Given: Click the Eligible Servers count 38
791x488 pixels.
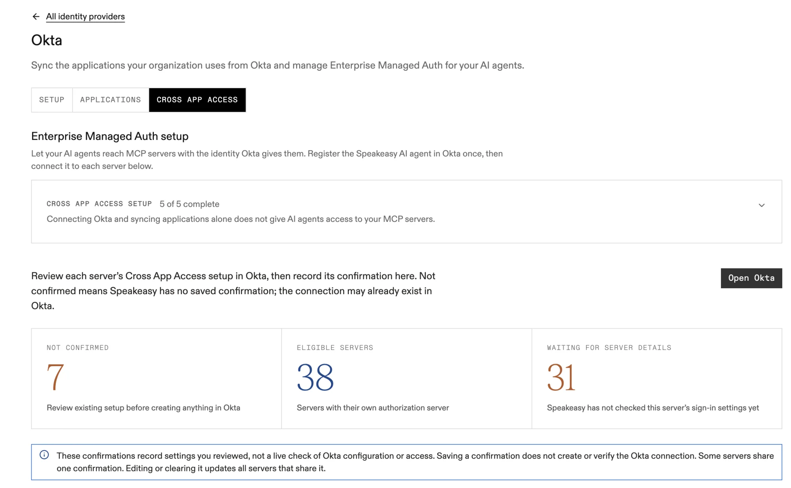Looking at the screenshot, I should (316, 377).
